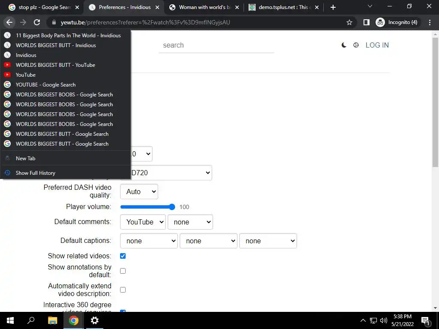Choose New Tab in history menu
439x329 pixels.
[x=66, y=159]
